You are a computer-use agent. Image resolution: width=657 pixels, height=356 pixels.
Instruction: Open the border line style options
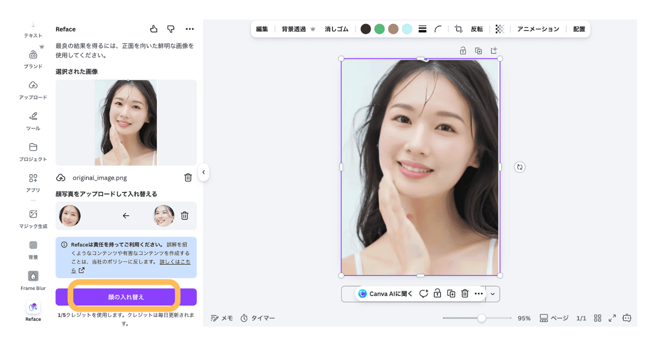[x=423, y=29]
